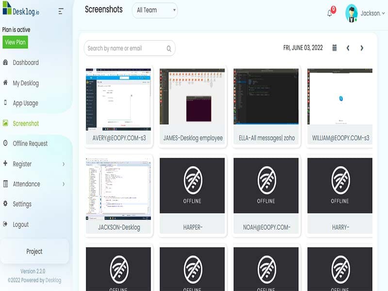Click the offline icon on NOAH card
This screenshot has width=388, height=291.
click(266, 180)
